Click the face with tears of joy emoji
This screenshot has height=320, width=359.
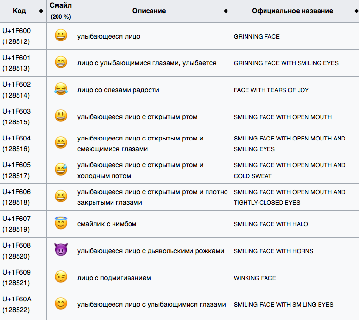coord(61,89)
